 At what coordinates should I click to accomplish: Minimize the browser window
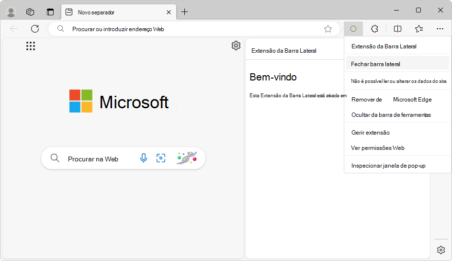point(396,11)
